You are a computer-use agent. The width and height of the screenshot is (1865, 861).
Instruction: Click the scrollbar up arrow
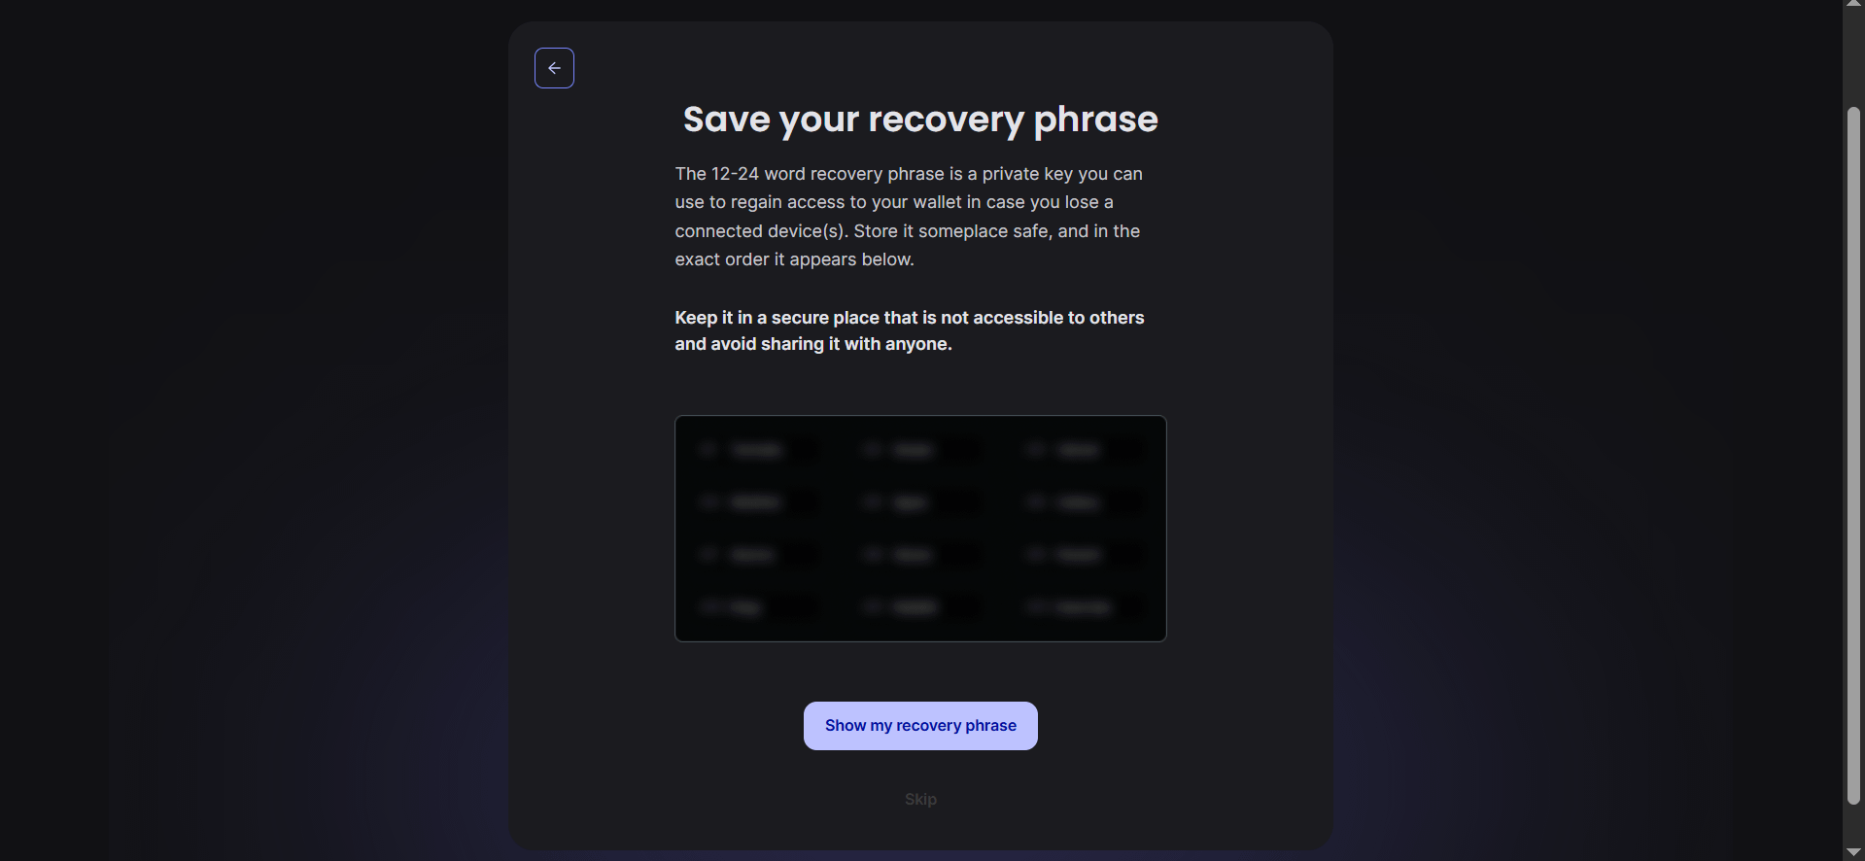pos(1853,5)
